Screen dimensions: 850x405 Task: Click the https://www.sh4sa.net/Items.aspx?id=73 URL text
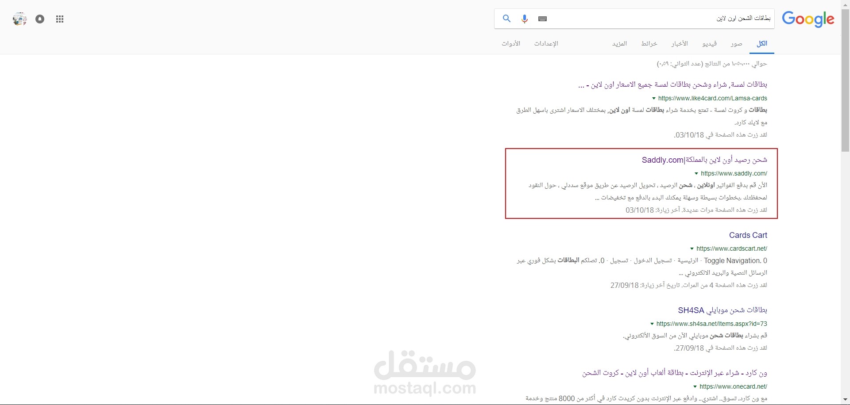click(x=712, y=324)
